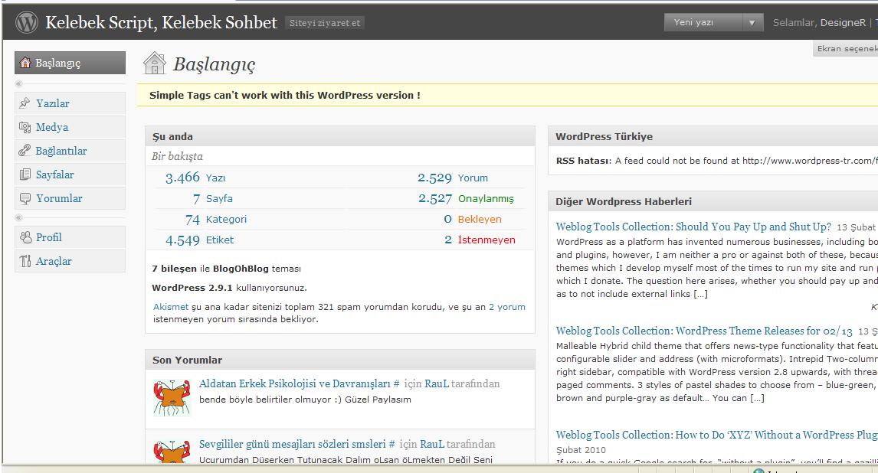
Task: Click the Sayfalar pages icon
Action: click(x=25, y=175)
